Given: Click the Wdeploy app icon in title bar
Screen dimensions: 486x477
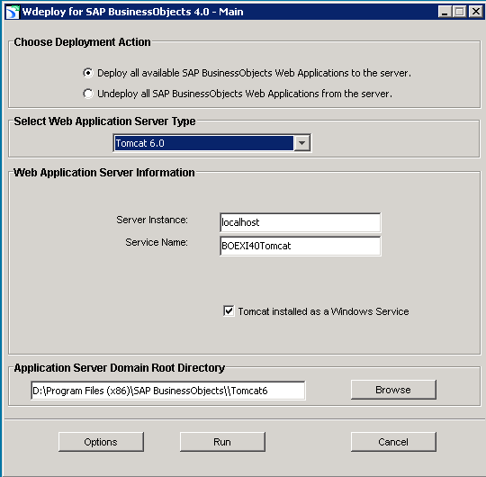Looking at the screenshot, I should (13, 12).
